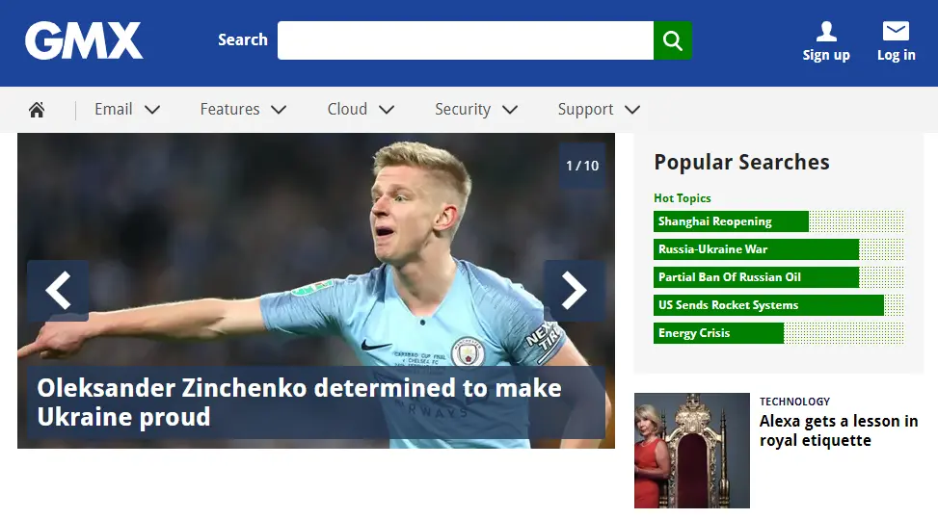Open the Energy Crisis hot topic
This screenshot has height=519, width=938.
[718, 333]
